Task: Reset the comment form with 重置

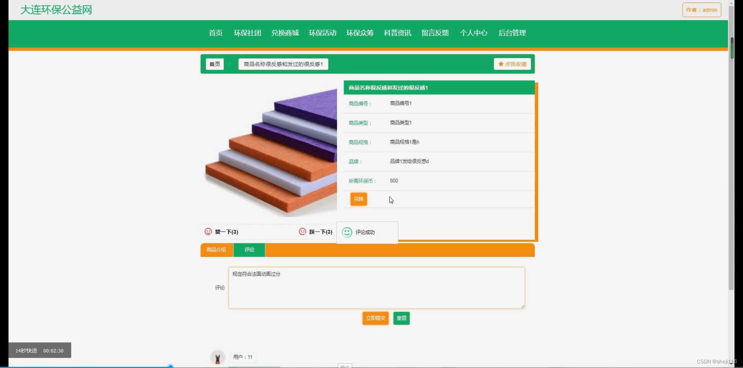Action: click(x=401, y=318)
